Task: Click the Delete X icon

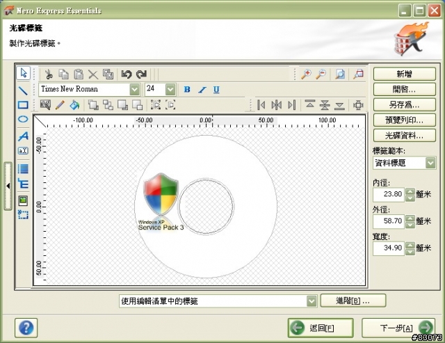Action: tap(93, 74)
